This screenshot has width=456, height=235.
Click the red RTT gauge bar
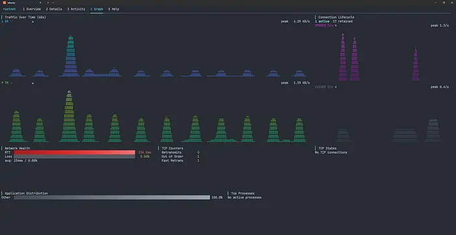(74, 152)
